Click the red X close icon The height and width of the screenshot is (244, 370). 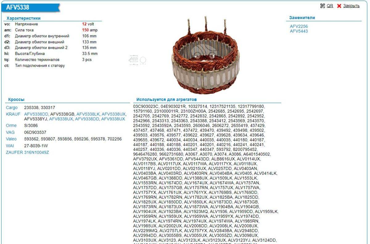pyautogui.click(x=339, y=6)
